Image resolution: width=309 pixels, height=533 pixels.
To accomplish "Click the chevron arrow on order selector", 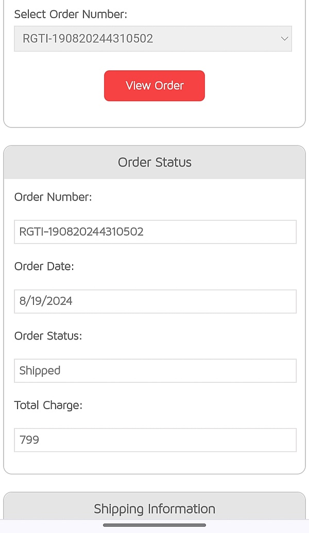I will [x=284, y=39].
